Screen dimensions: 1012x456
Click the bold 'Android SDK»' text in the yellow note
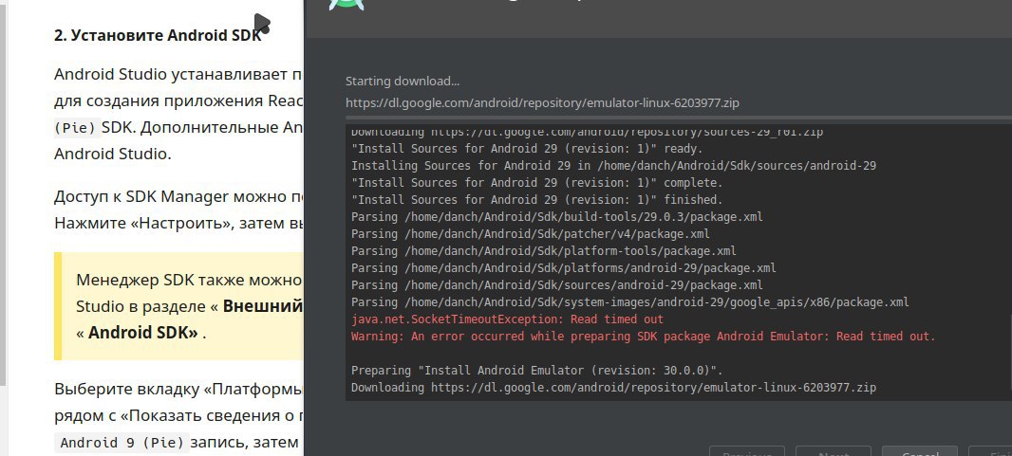pyautogui.click(x=142, y=333)
